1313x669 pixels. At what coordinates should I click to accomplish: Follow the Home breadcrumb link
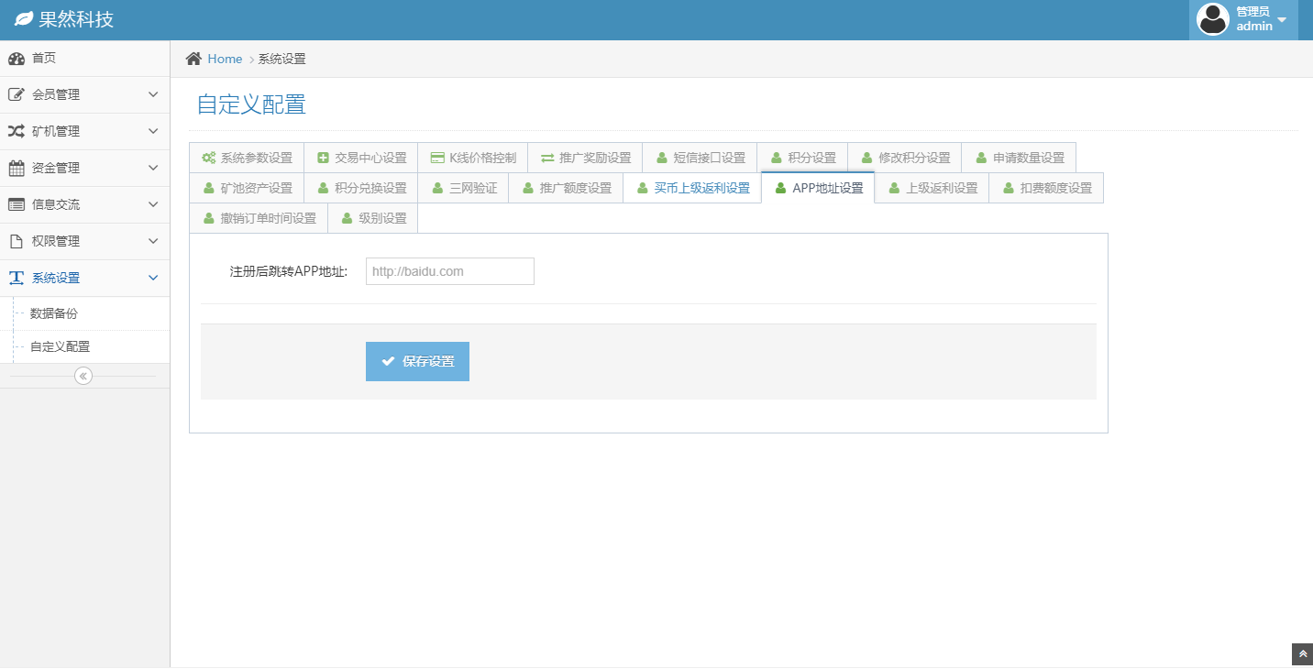[225, 59]
